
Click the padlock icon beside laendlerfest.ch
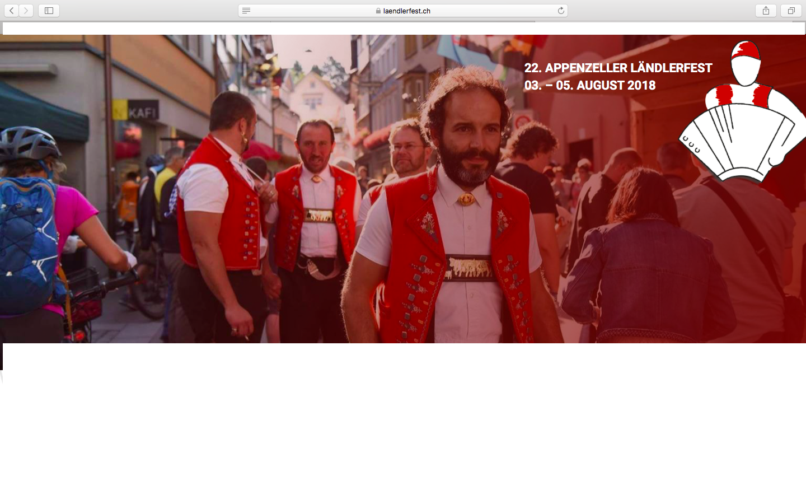(378, 11)
